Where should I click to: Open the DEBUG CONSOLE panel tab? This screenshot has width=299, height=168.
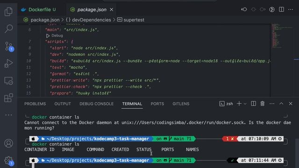[x=97, y=104]
